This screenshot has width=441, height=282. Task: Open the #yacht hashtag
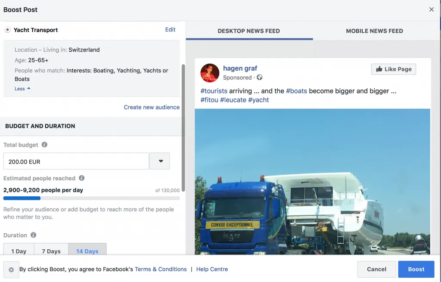[x=258, y=100]
